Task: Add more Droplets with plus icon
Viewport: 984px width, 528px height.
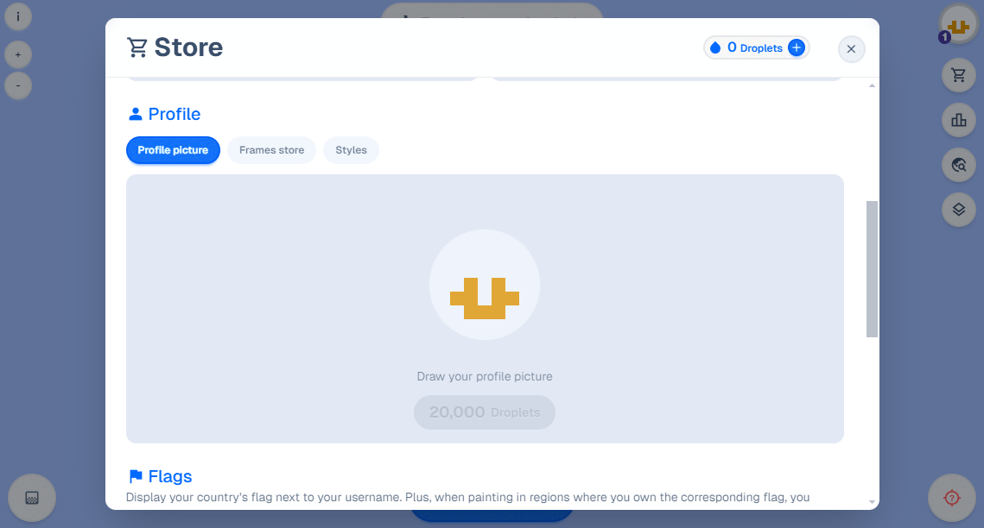Action: pos(797,47)
